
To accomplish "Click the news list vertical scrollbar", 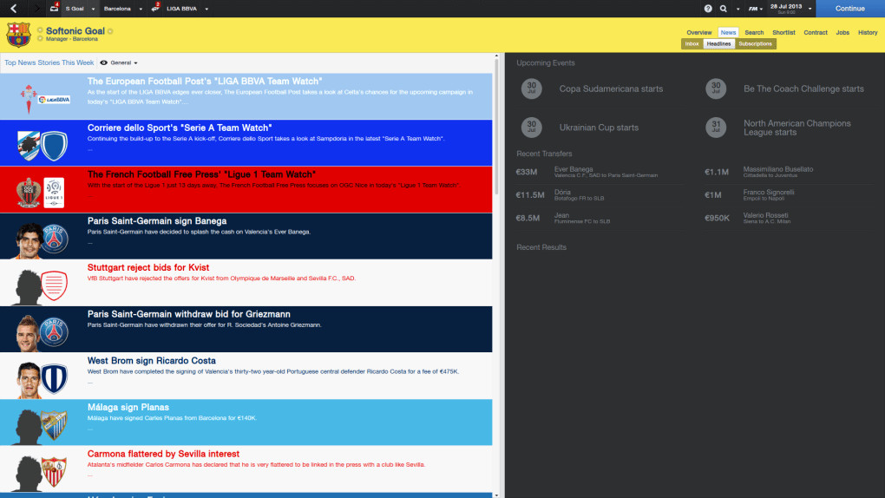I will [496, 127].
